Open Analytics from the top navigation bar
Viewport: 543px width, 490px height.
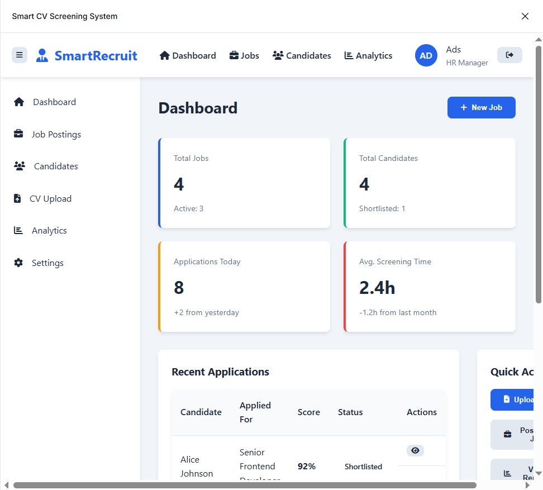(368, 55)
